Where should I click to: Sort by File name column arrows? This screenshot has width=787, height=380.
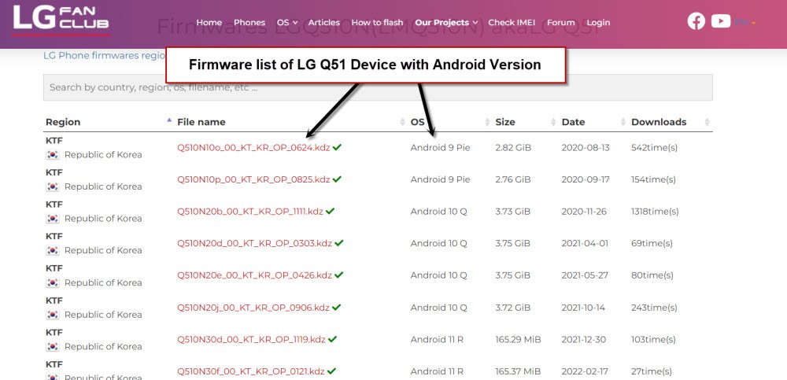(x=402, y=122)
